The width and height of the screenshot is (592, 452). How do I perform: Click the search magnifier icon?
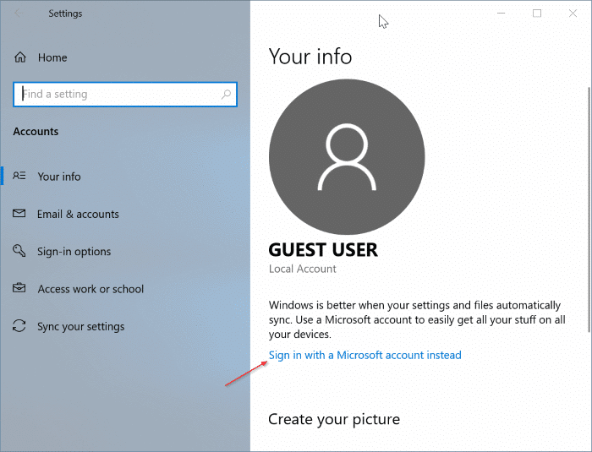click(x=226, y=95)
